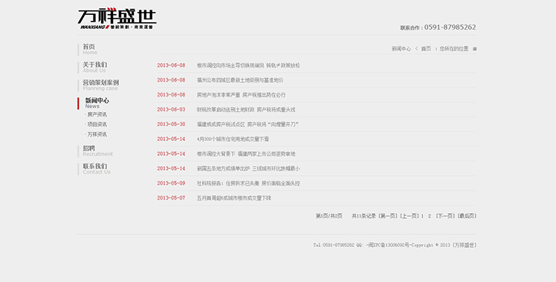Open the 房产资讯 submenu item
The width and height of the screenshot is (556, 282).
coord(97,114)
